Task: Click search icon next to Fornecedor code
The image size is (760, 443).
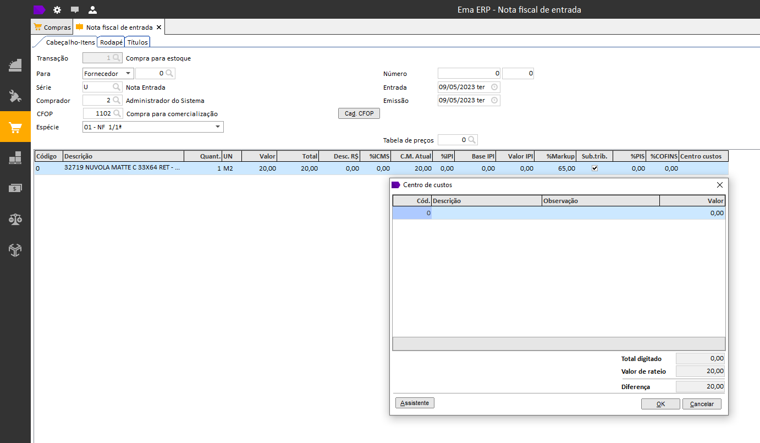Action: tap(170, 73)
